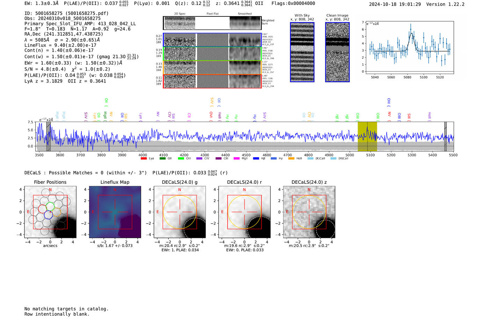Click the Smoothed column heading

[245, 14]
